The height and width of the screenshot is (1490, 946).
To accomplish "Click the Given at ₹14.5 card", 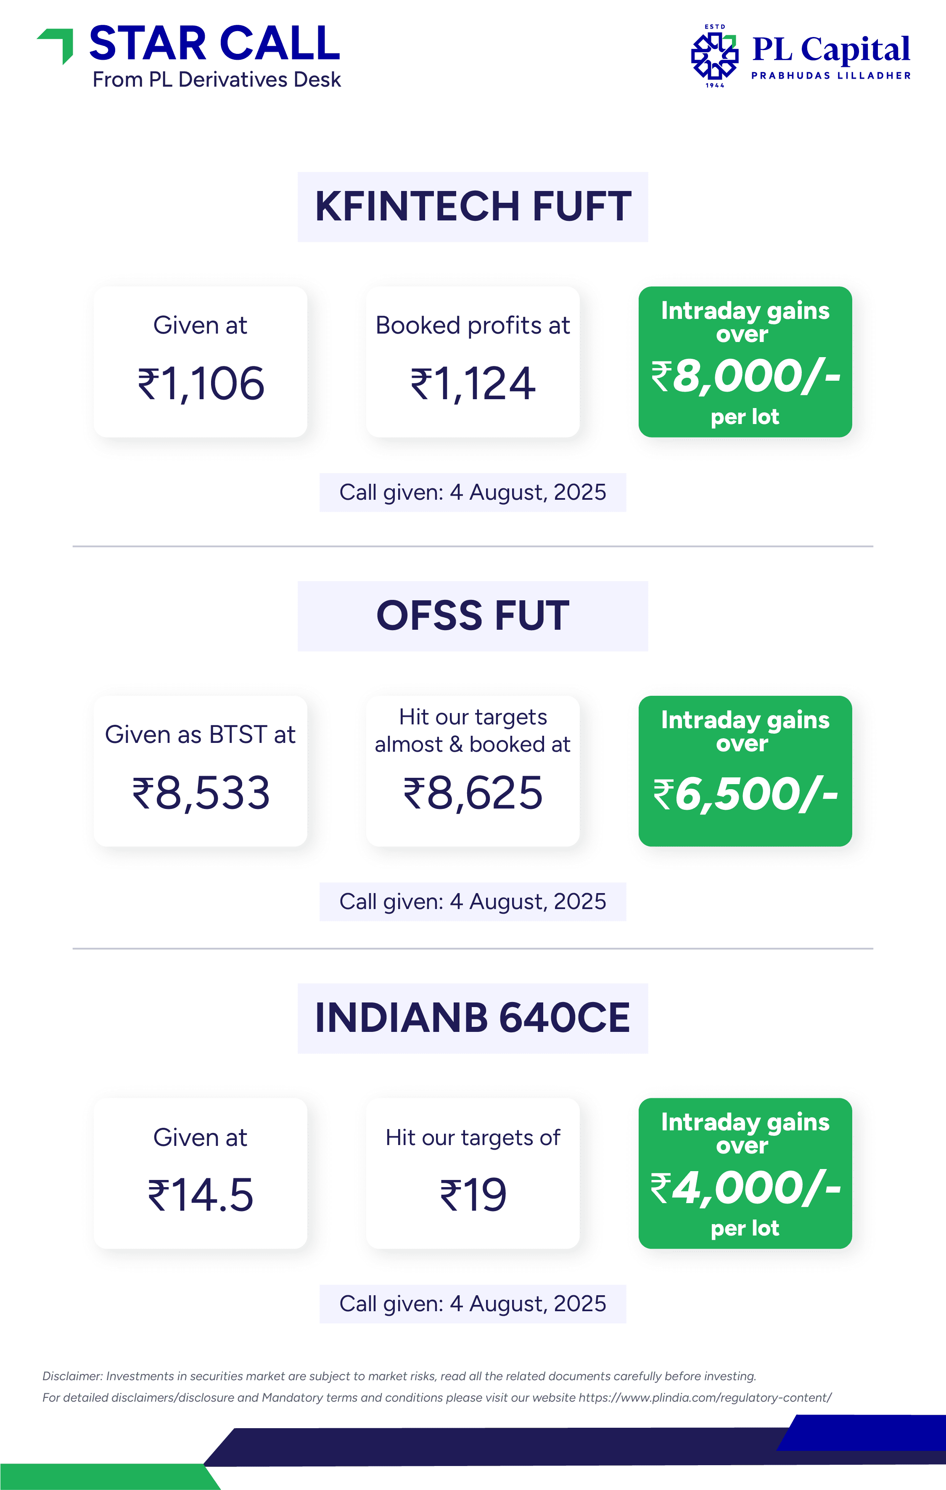I will click(x=200, y=1173).
